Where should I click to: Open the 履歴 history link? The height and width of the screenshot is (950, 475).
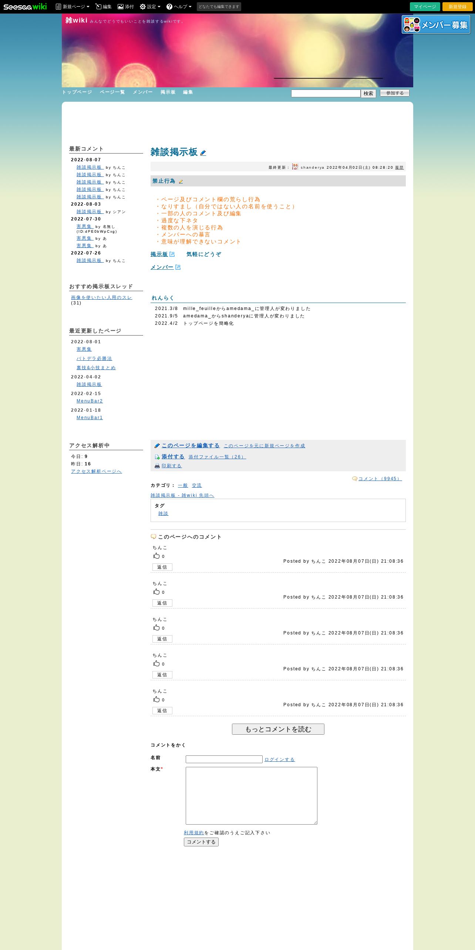click(x=399, y=168)
